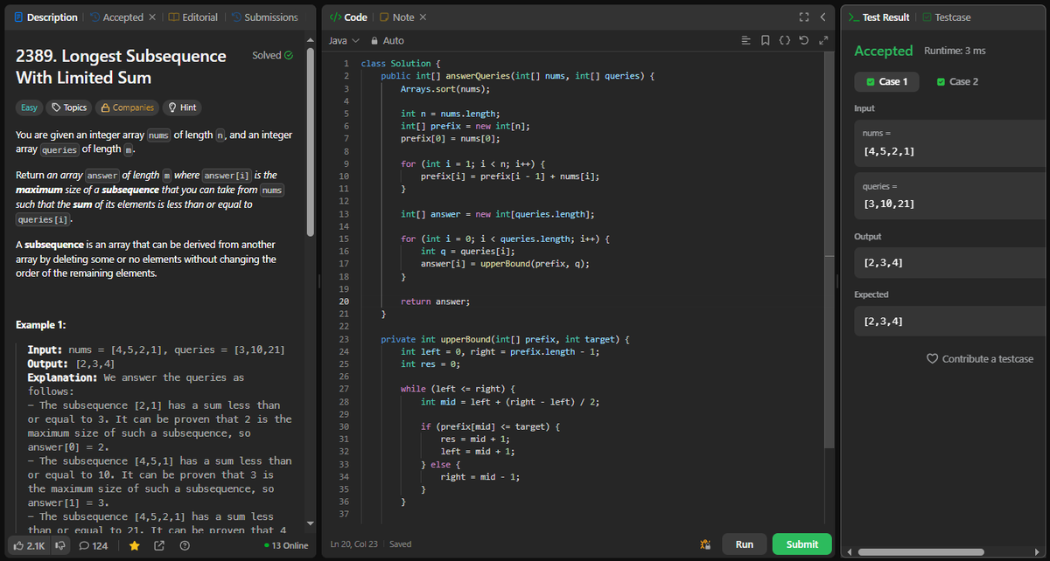Click the Contribute a testcase link
Viewport: 1050px width, 561px height.
pyautogui.click(x=987, y=359)
